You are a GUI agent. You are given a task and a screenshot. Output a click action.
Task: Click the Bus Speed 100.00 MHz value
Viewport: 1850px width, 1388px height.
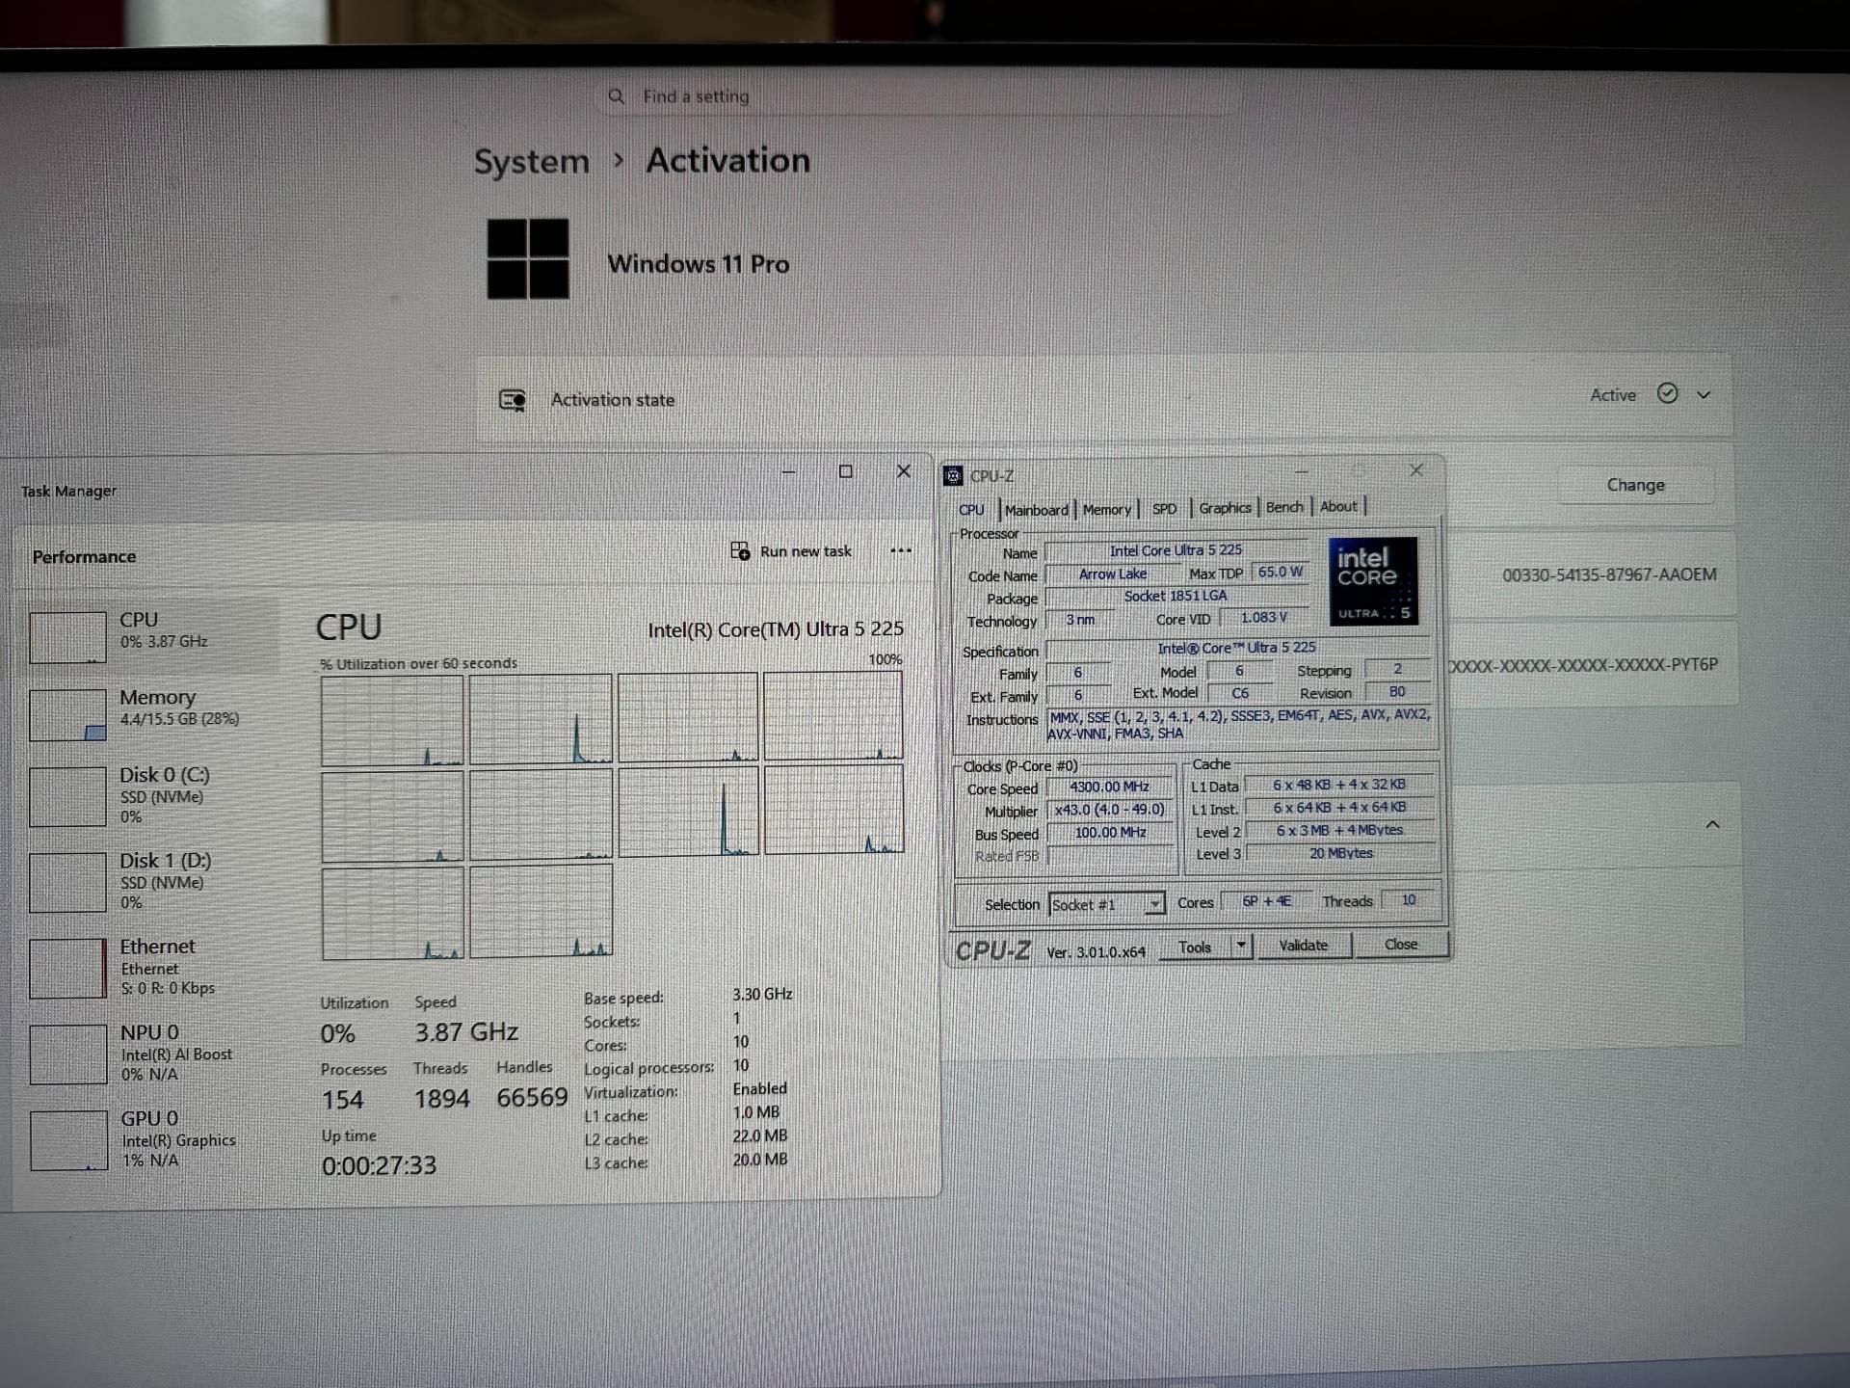click(1110, 833)
